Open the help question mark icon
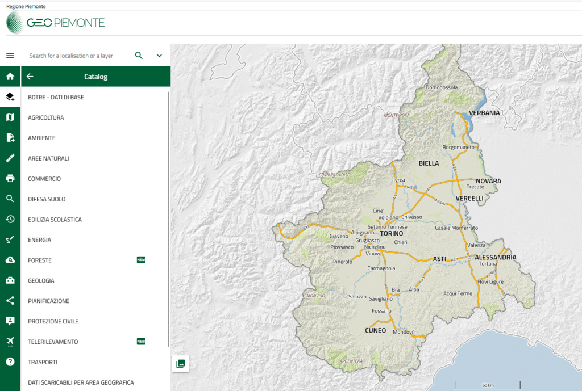582x391 pixels. pos(10,361)
